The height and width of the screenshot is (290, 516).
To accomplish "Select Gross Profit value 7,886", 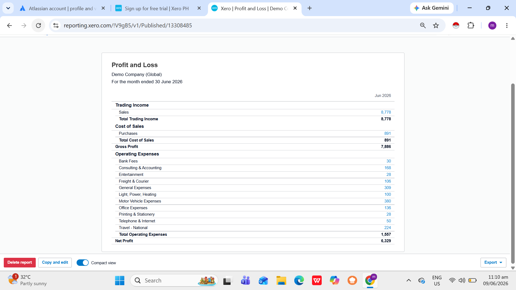I will point(386,147).
